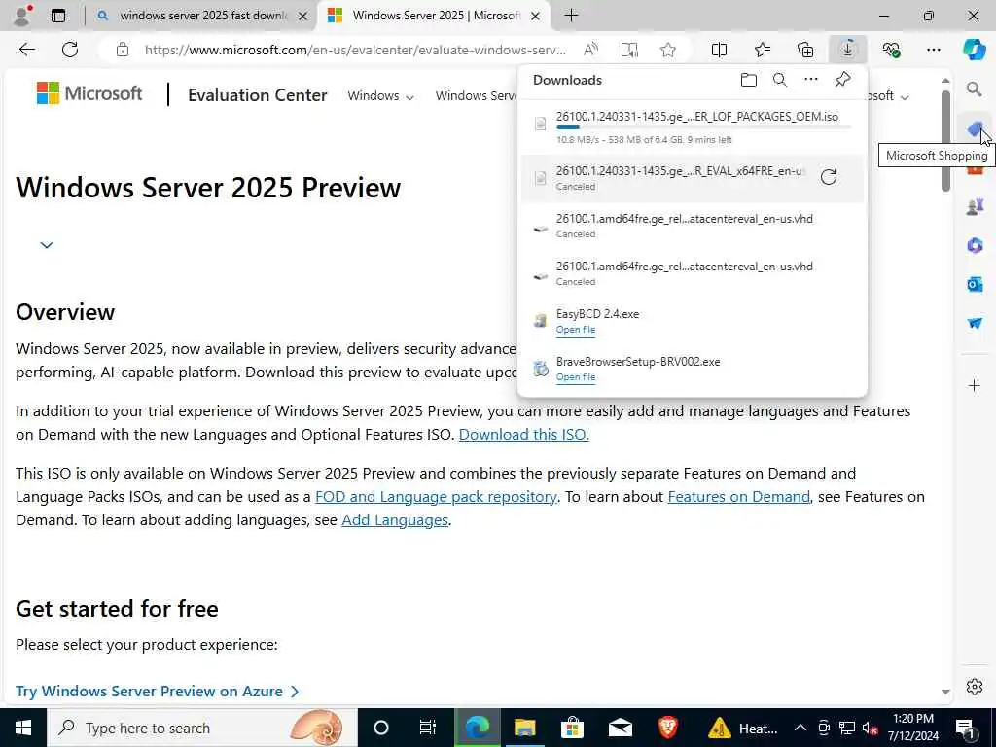Follow the Features on Demand link
This screenshot has width=996, height=747.
point(738,497)
